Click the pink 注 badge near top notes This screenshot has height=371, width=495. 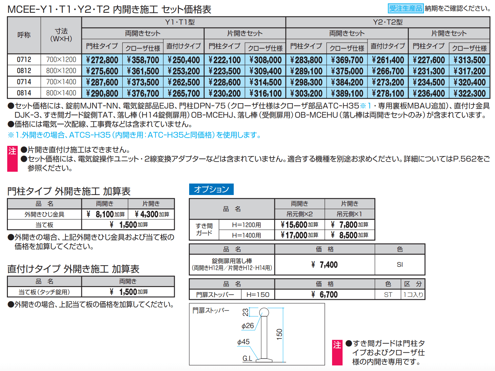(12, 159)
